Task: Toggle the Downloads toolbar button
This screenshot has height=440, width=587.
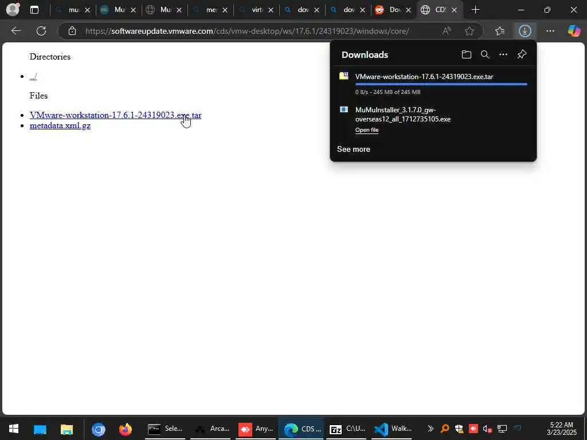Action: 525,31
